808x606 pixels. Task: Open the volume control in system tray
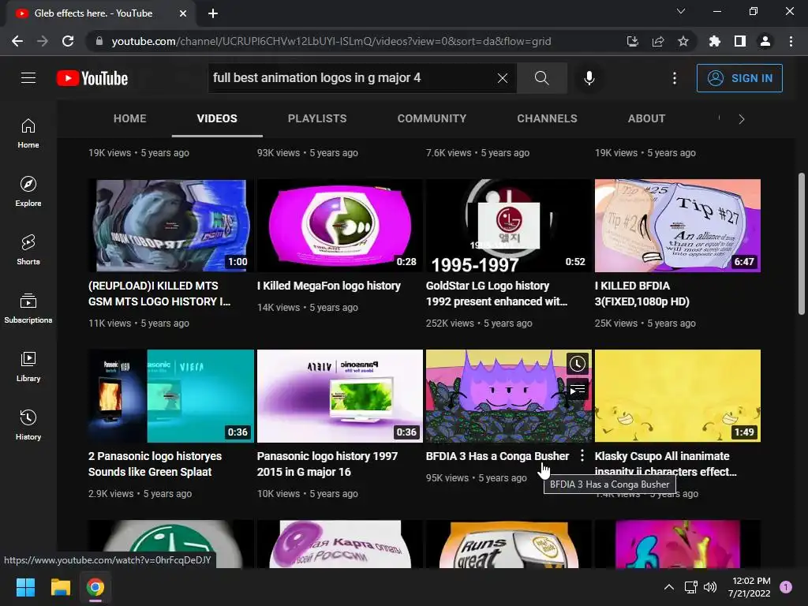[710, 587]
